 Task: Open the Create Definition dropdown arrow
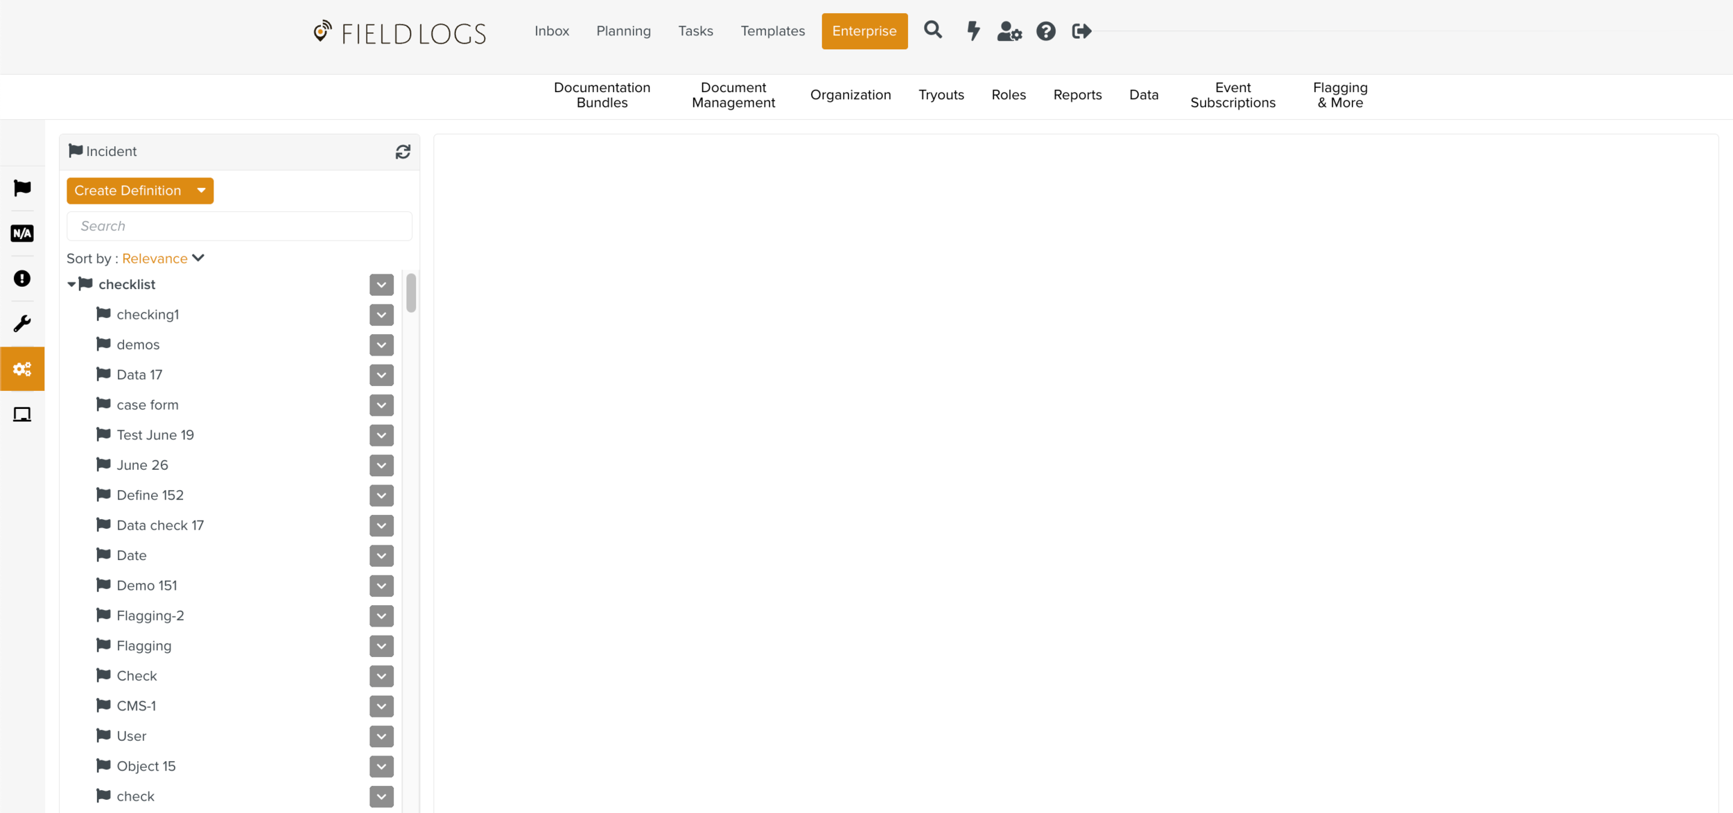click(201, 191)
